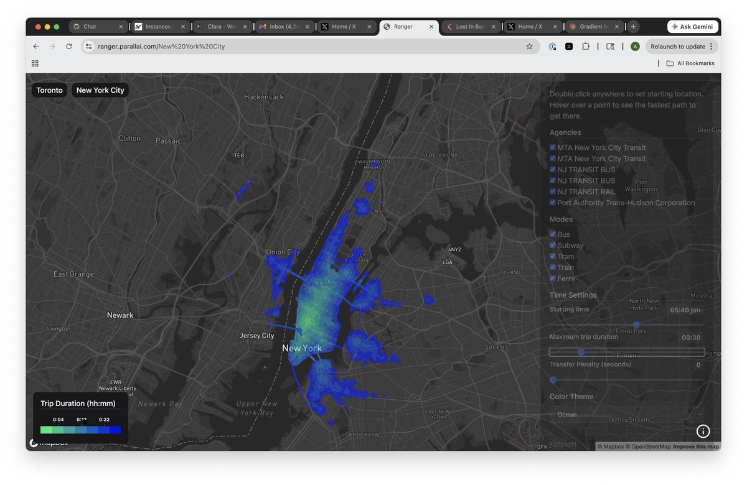Click the black X extension icon in toolbar
Image resolution: width=747 pixels, height=485 pixels.
[569, 47]
